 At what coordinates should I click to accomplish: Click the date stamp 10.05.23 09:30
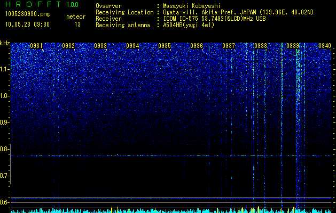coord(27,24)
